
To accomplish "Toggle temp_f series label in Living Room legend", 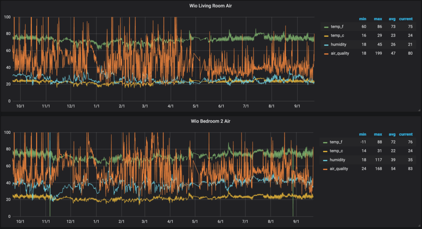I will click(x=337, y=27).
